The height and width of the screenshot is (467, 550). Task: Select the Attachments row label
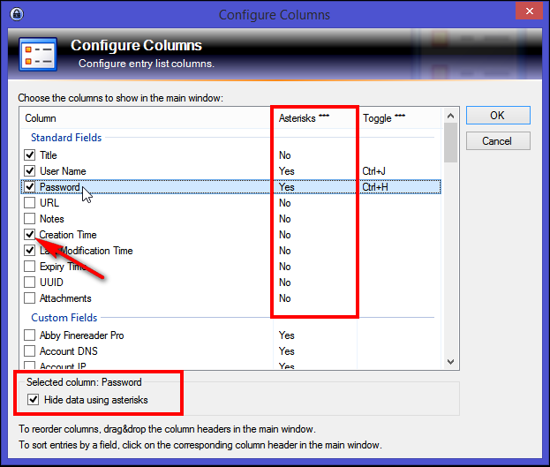pos(65,298)
